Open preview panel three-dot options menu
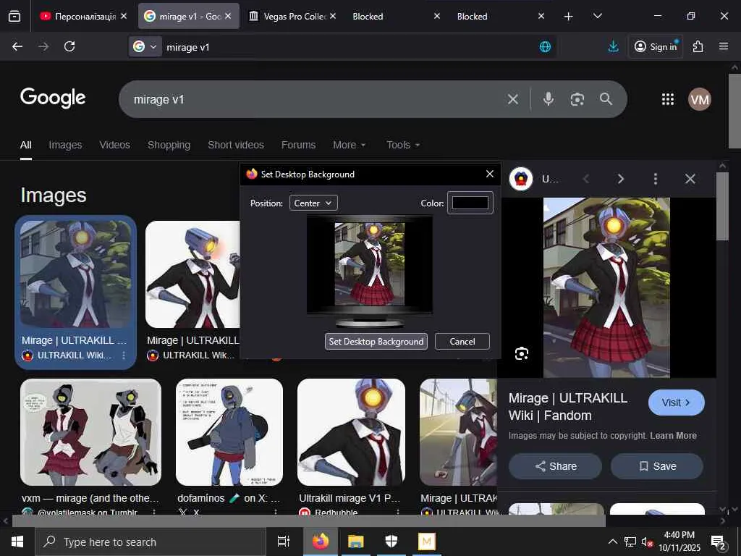 pyautogui.click(x=655, y=179)
